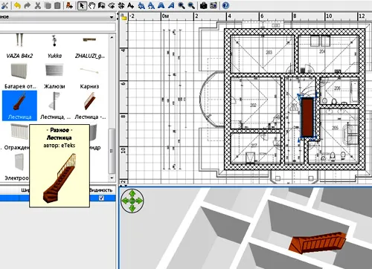Viewport: 372px width, 269px height.
Task: Toggle bold text style icon
Action: click(161, 5)
